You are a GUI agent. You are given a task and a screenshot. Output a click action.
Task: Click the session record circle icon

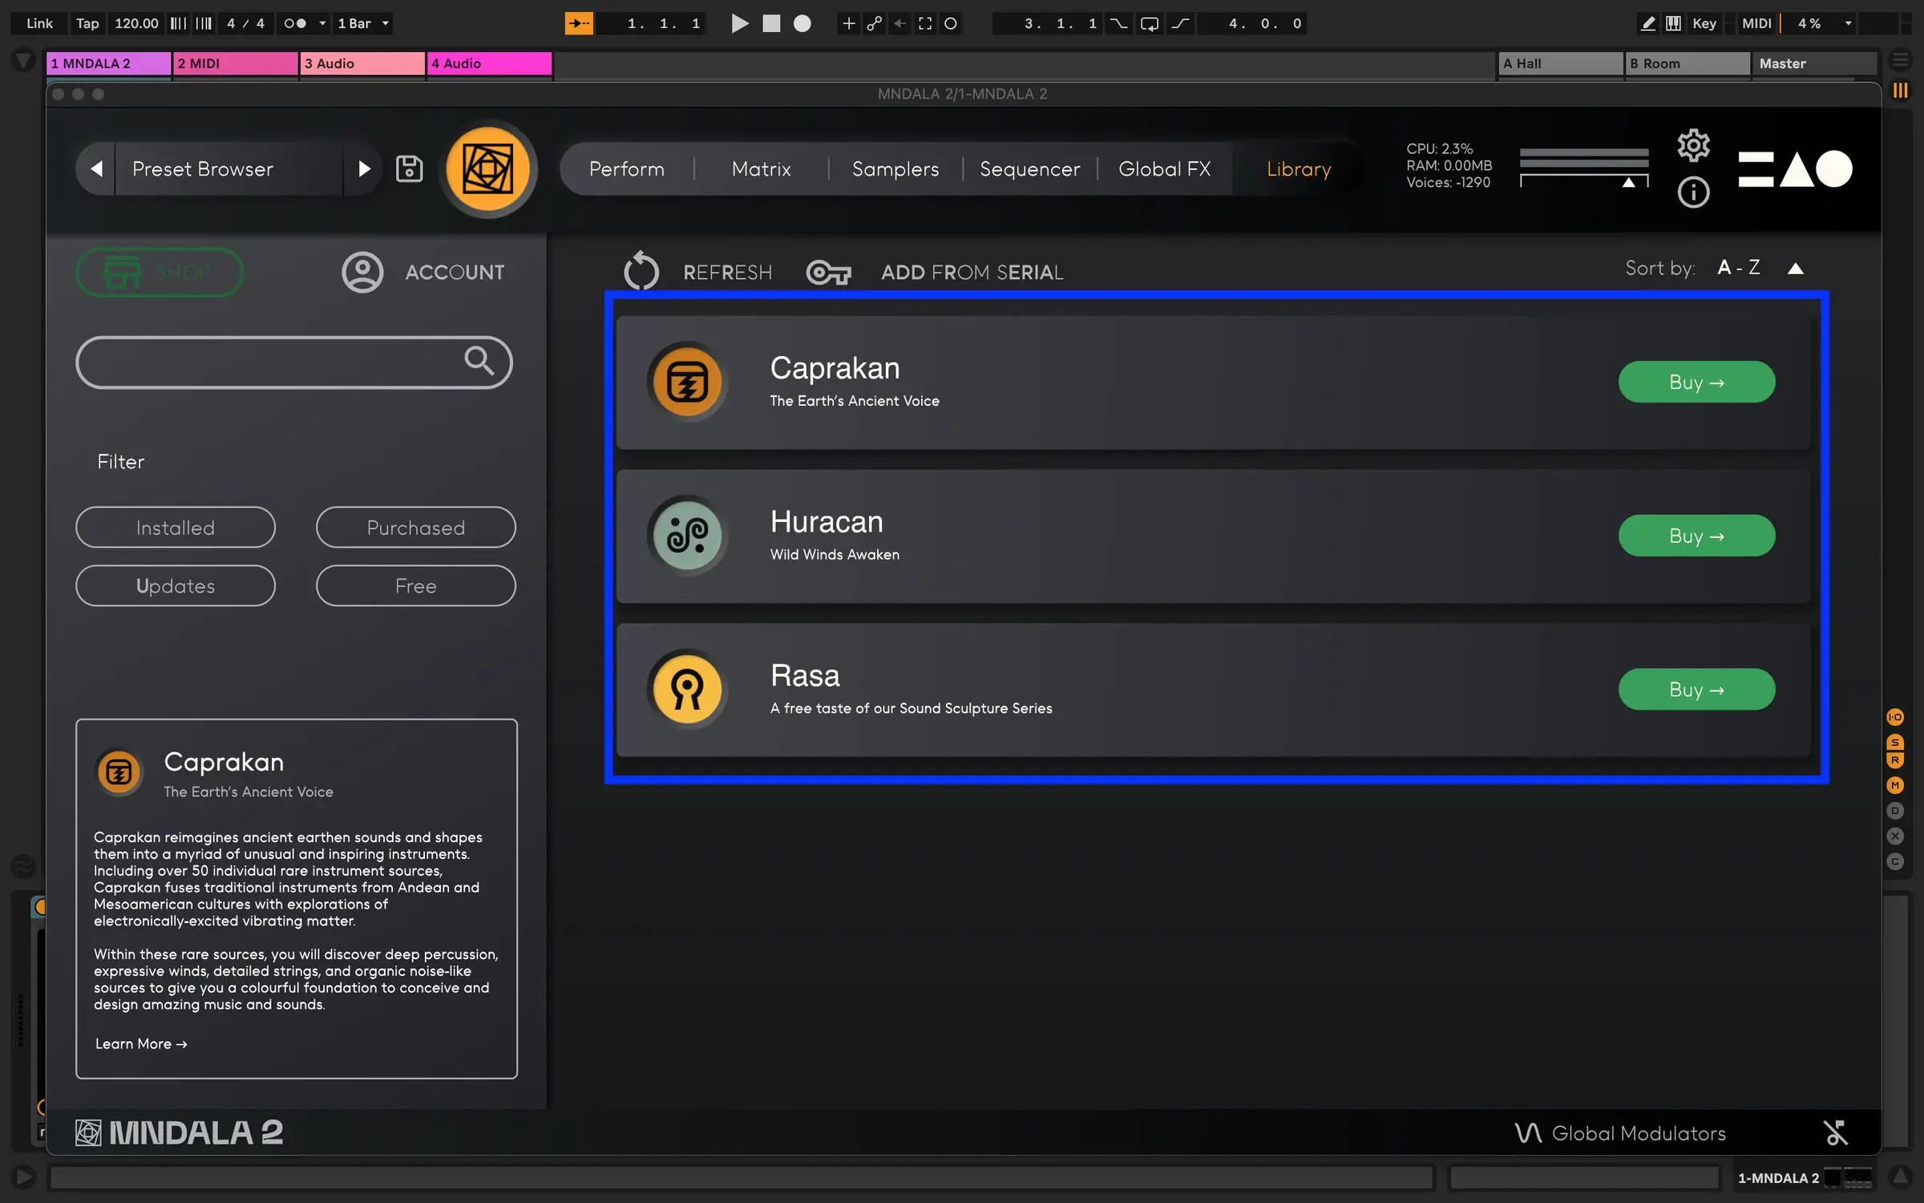click(x=951, y=23)
